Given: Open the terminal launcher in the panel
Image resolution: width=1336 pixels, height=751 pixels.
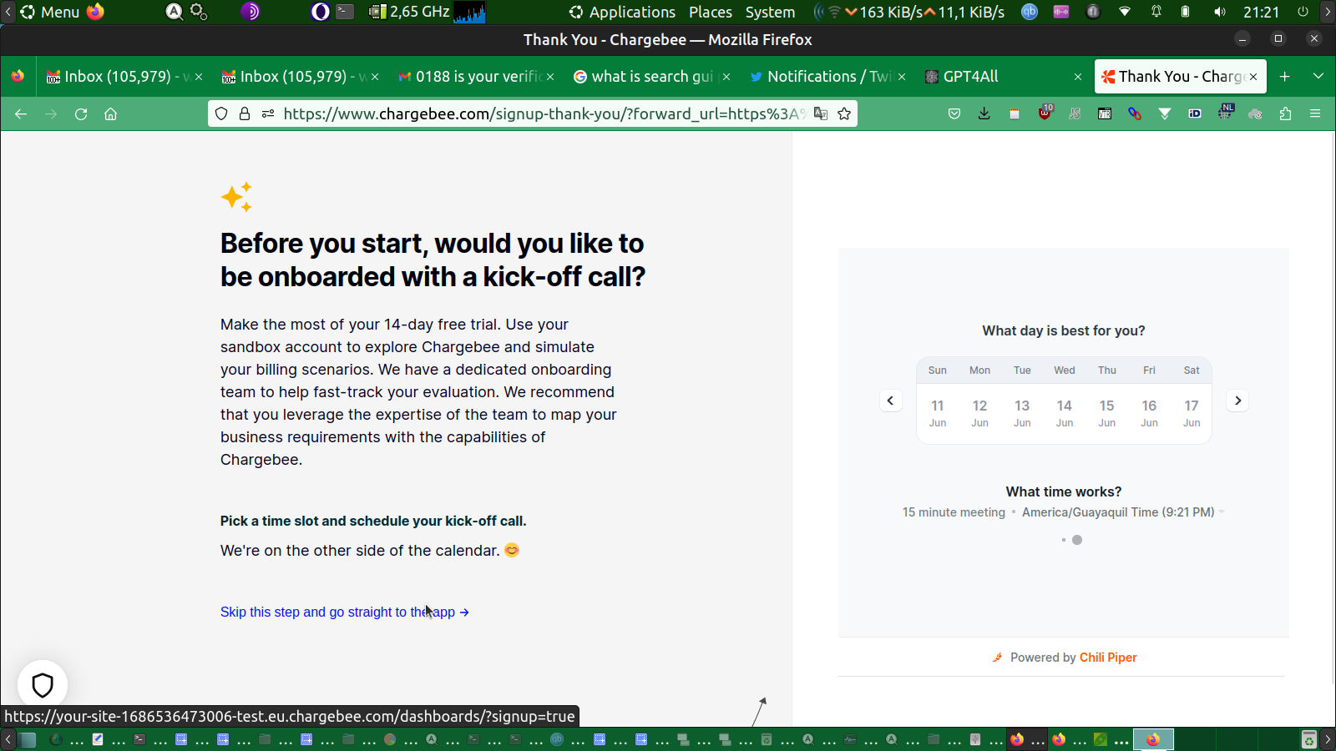Looking at the screenshot, I should [345, 12].
